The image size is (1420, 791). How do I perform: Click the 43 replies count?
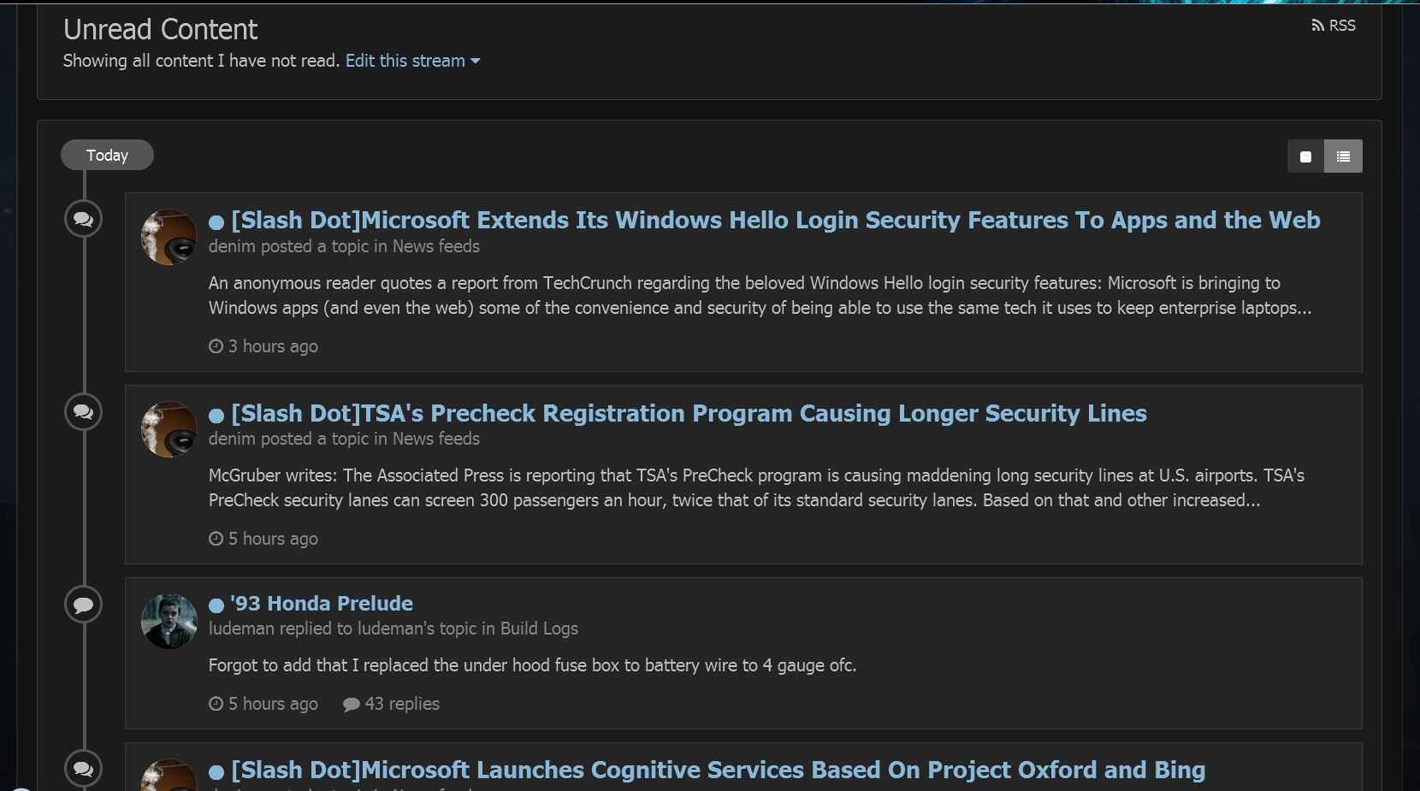tap(392, 704)
